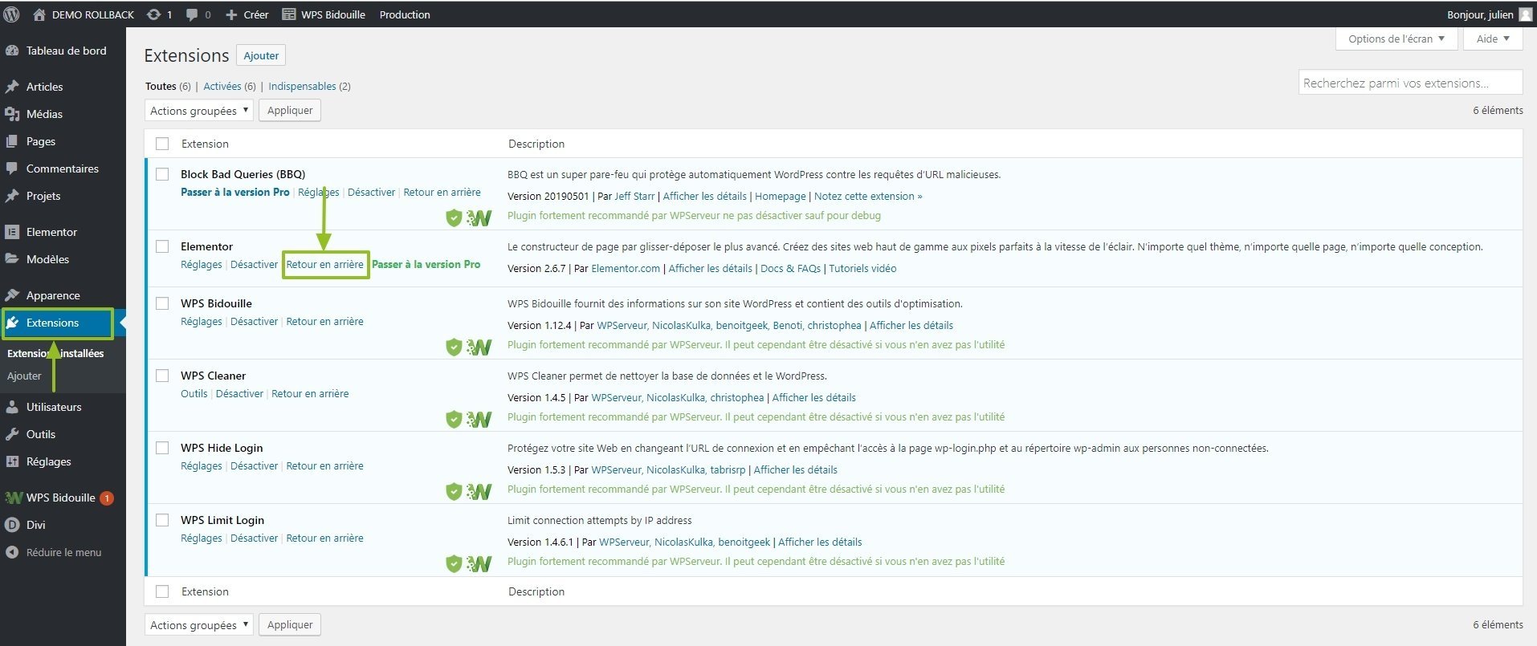Viewport: 1537px width, 646px height.
Task: Open the updates indicator showing 1
Action: tap(160, 14)
